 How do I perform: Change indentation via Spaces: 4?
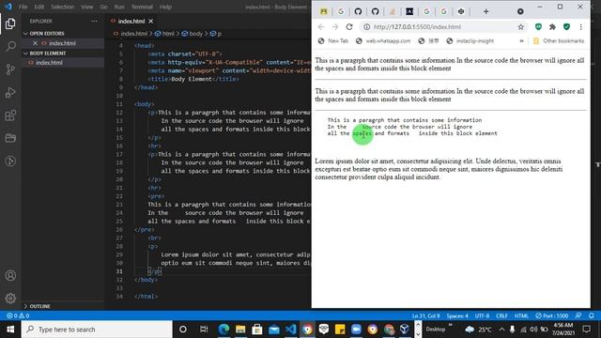pos(457,316)
